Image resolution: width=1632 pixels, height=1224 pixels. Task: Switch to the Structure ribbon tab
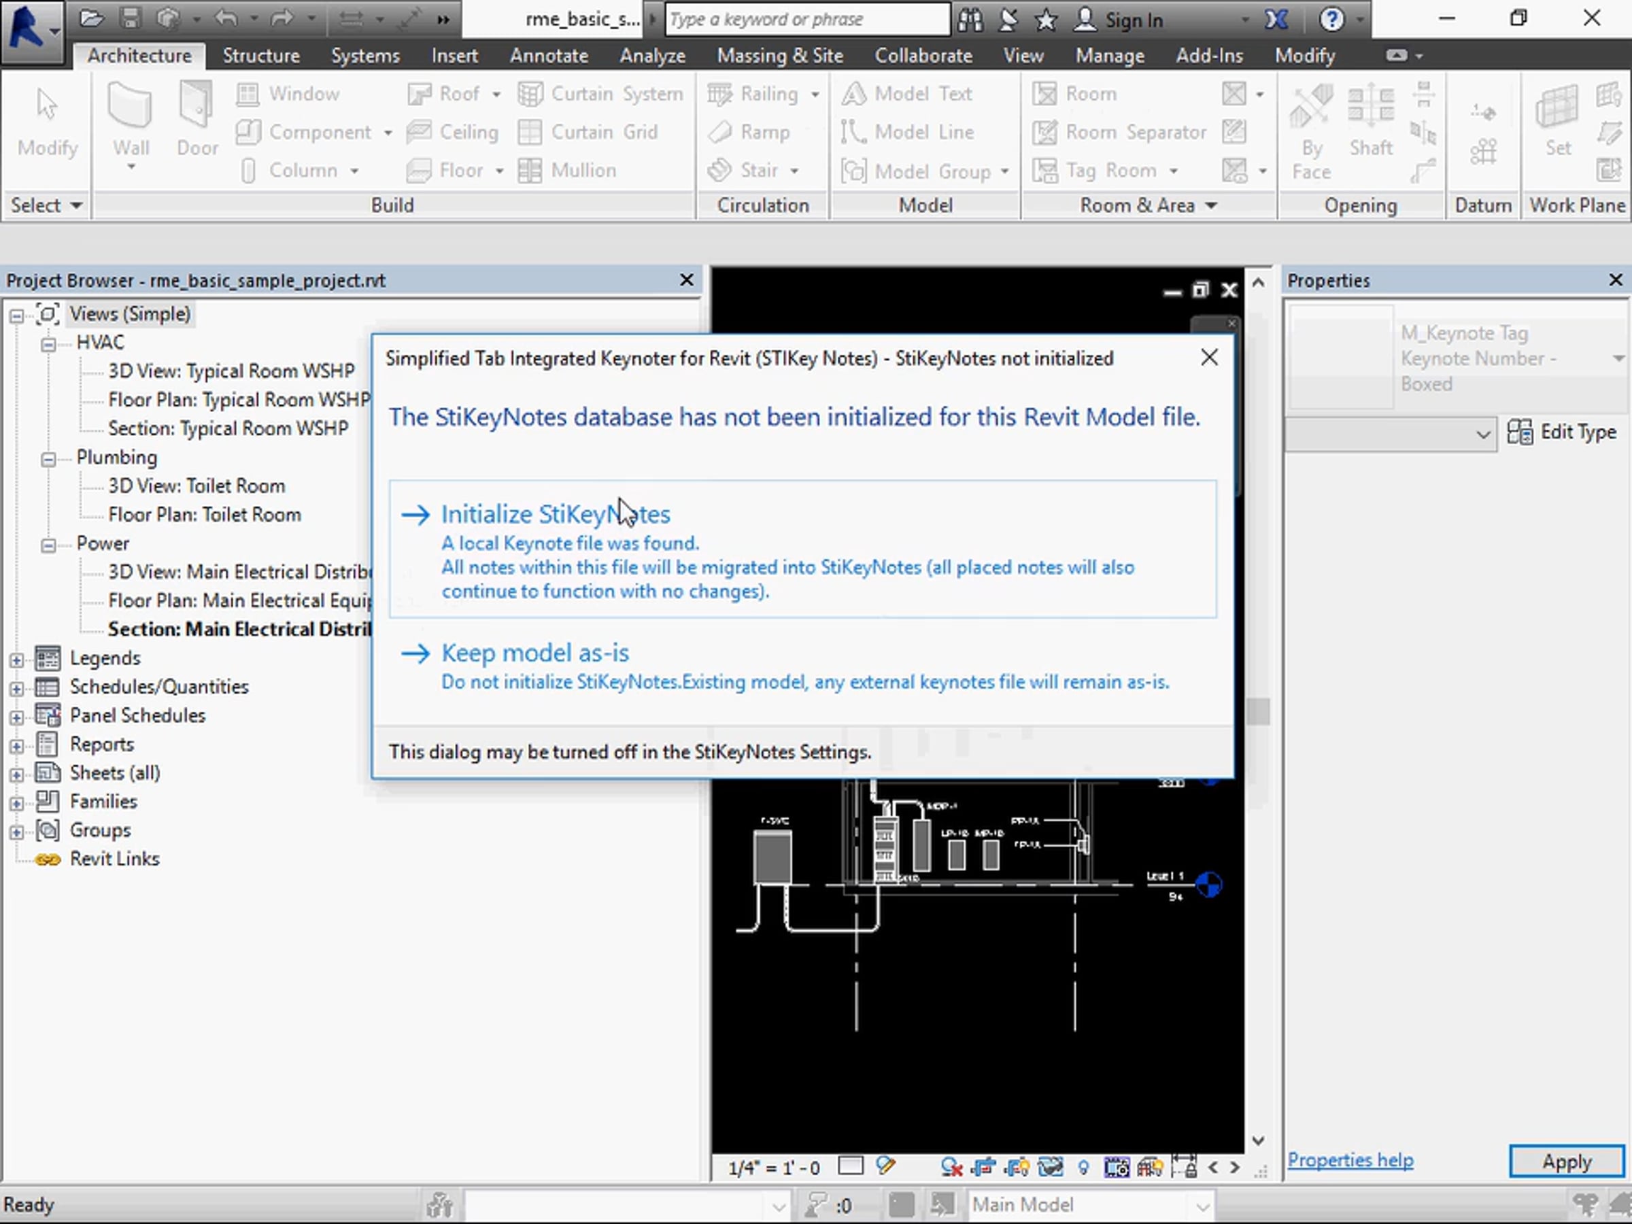[261, 55]
